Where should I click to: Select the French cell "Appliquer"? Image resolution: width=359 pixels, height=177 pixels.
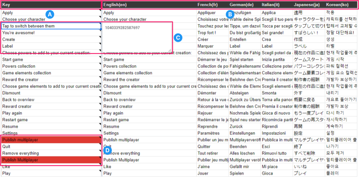tap(212, 12)
